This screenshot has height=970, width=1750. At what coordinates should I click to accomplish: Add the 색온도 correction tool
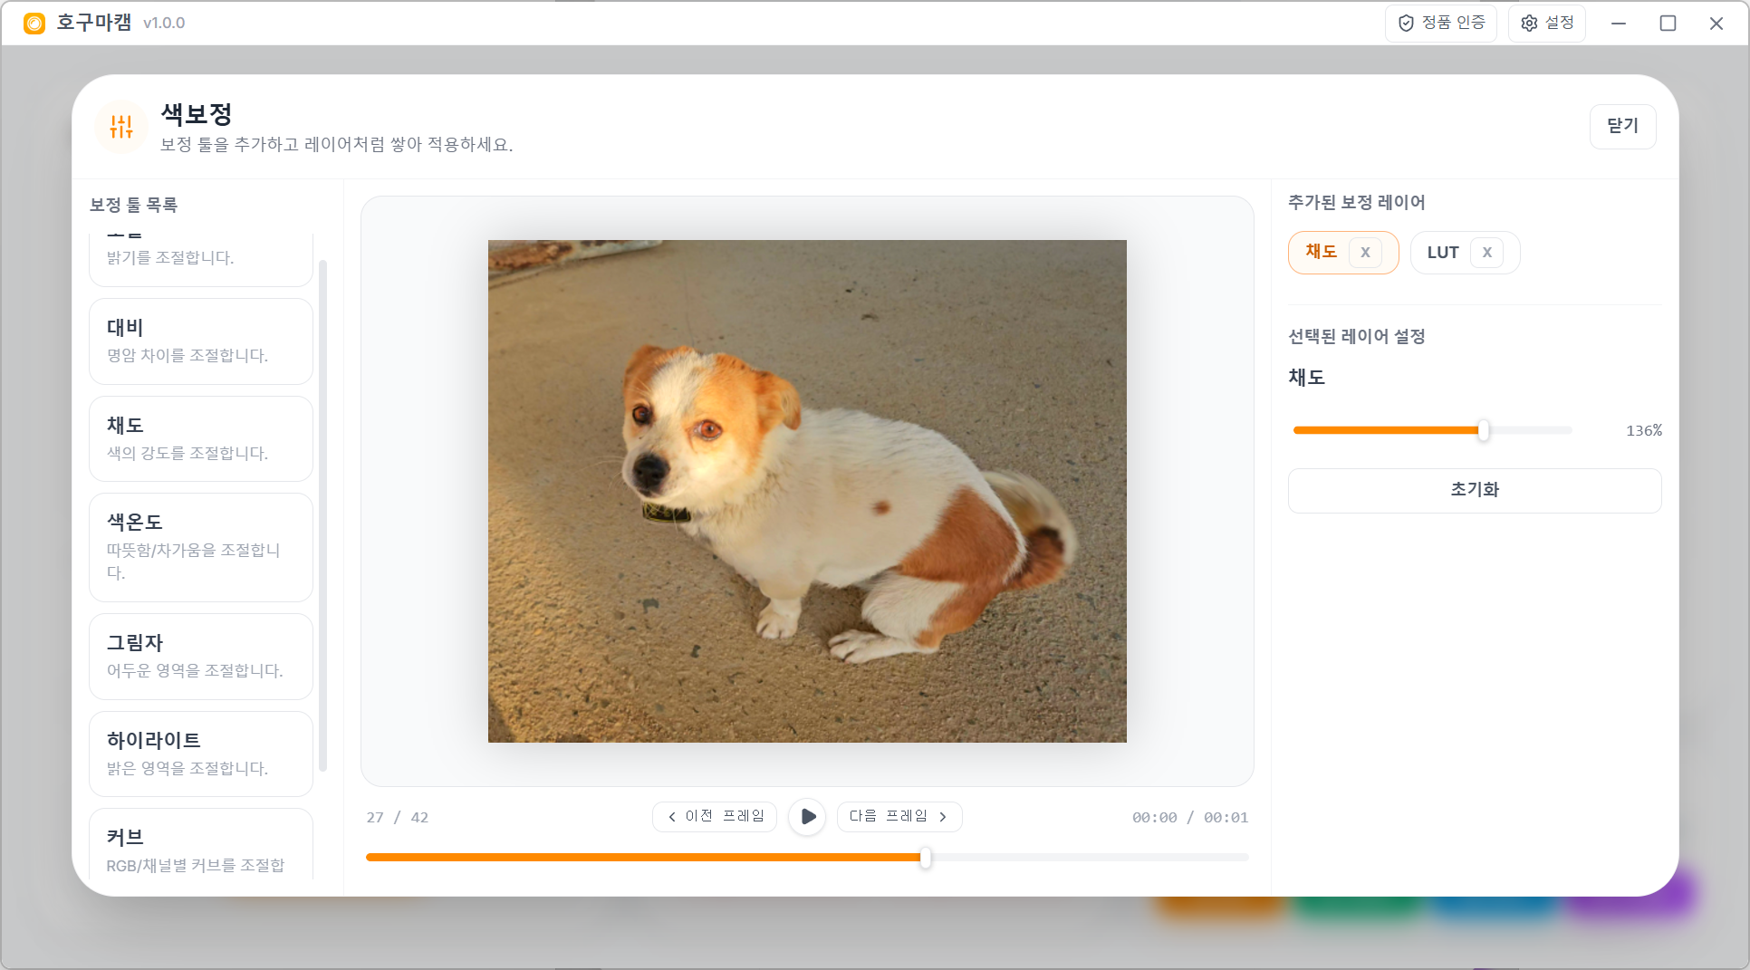(x=201, y=547)
